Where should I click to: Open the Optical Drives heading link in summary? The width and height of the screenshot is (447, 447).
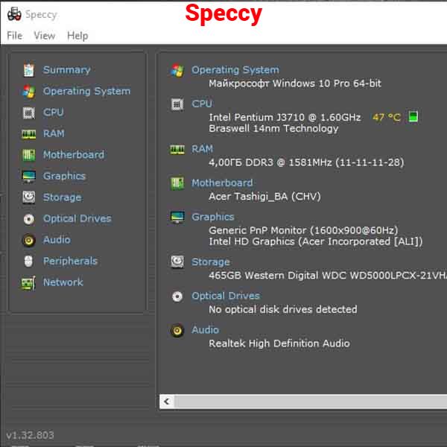pyautogui.click(x=226, y=296)
